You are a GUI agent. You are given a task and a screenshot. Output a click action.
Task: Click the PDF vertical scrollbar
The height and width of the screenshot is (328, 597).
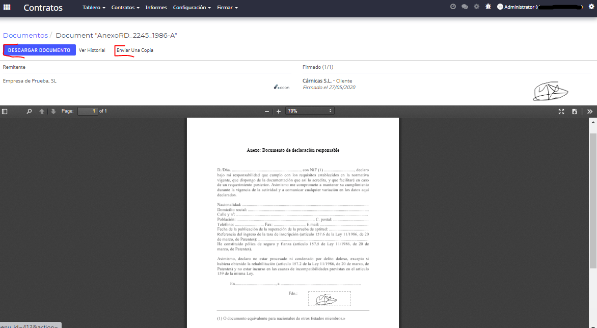pyautogui.click(x=593, y=202)
